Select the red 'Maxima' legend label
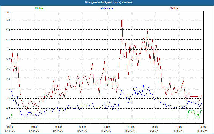 click(174, 8)
